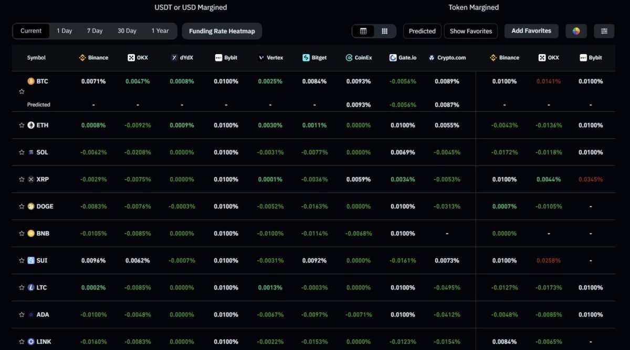Star ADA as favorite
Screen dimensions: 630x350
click(x=22, y=315)
